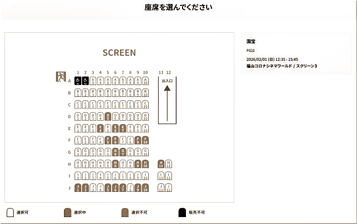Click the darkened seat H11

(161, 164)
